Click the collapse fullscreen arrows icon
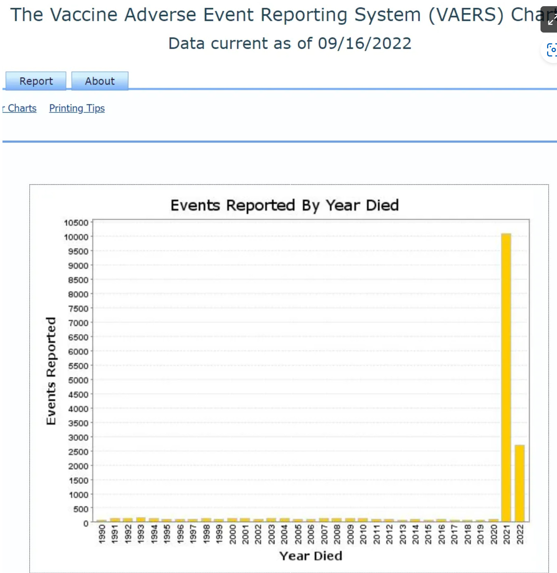This screenshot has width=557, height=573. (550, 19)
